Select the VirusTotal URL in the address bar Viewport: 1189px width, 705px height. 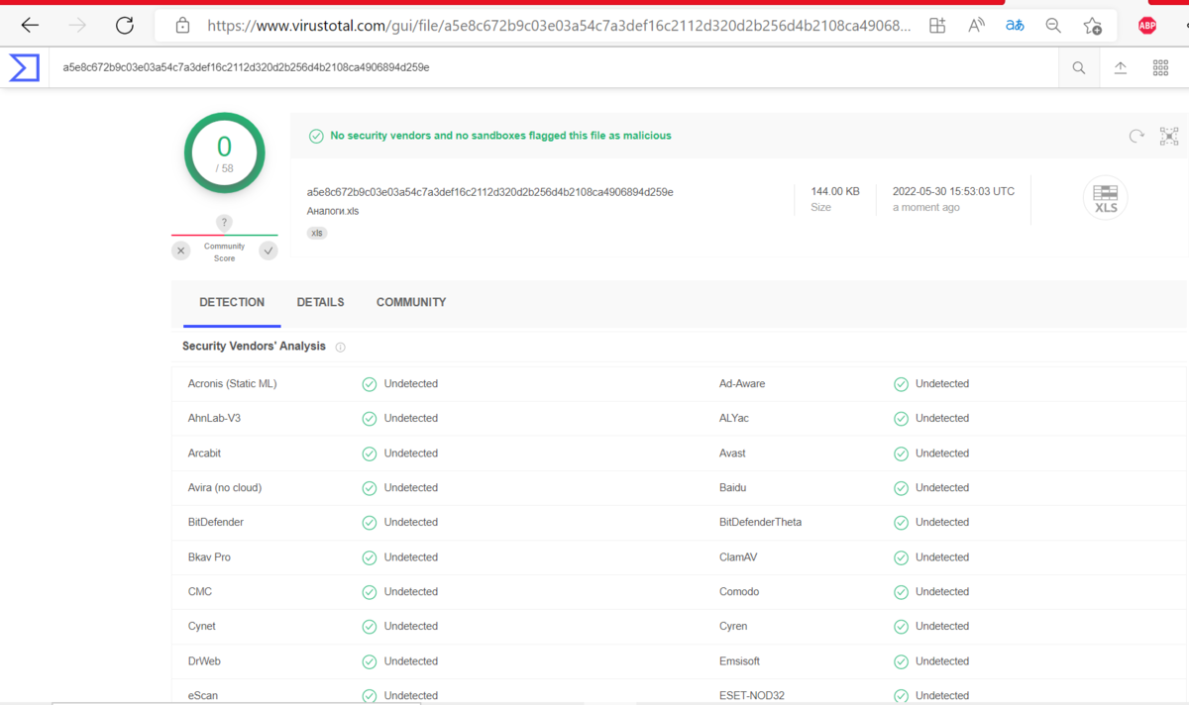[559, 26]
